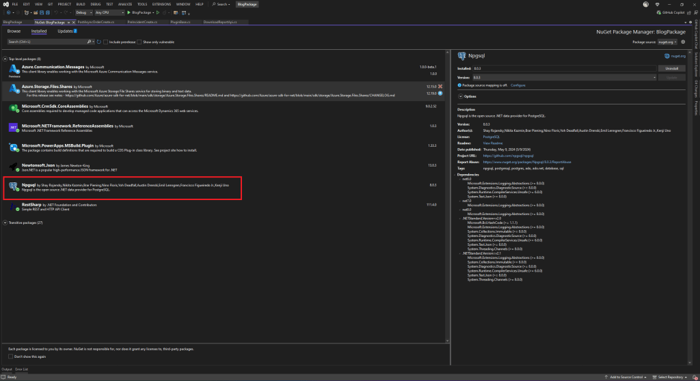Open Error List panel tab
The width and height of the screenshot is (700, 381).
click(21, 369)
